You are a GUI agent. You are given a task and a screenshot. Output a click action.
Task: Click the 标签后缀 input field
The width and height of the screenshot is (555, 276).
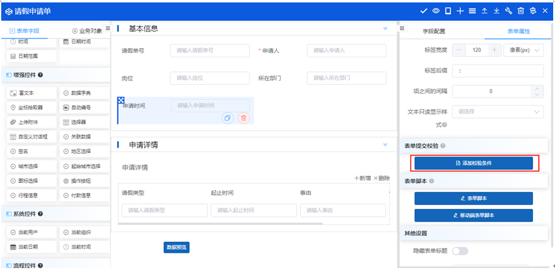click(x=498, y=71)
